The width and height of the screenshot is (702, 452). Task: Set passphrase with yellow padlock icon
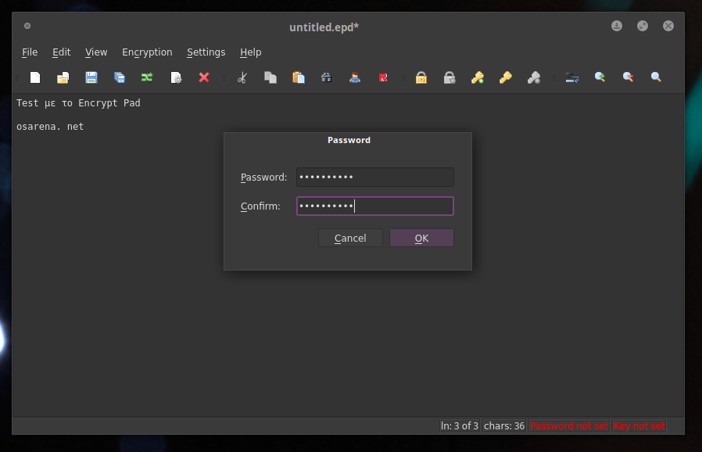coord(421,77)
